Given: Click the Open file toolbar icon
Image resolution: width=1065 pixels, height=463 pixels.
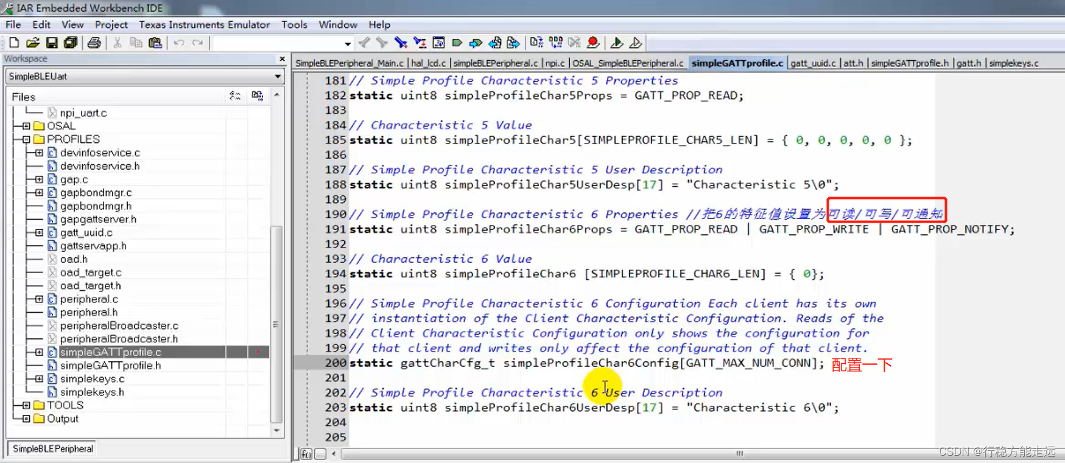Looking at the screenshot, I should pos(33,43).
